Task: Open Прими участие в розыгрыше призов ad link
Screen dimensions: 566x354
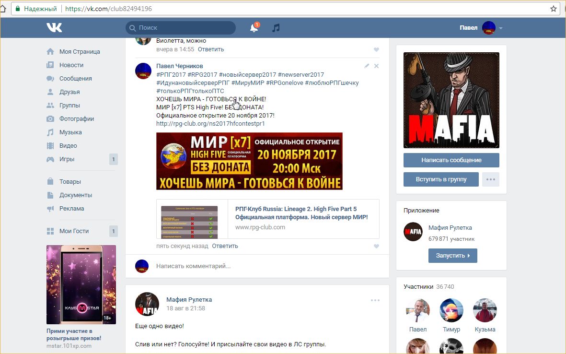Action: (74, 334)
